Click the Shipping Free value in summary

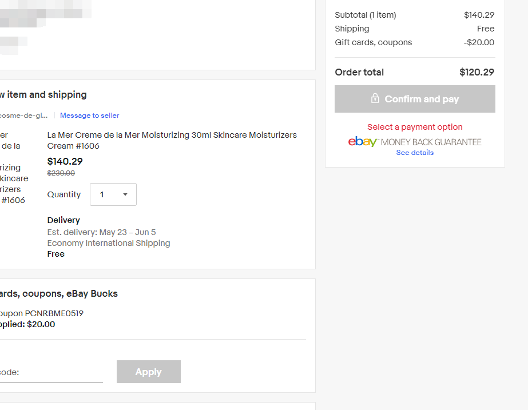click(486, 29)
